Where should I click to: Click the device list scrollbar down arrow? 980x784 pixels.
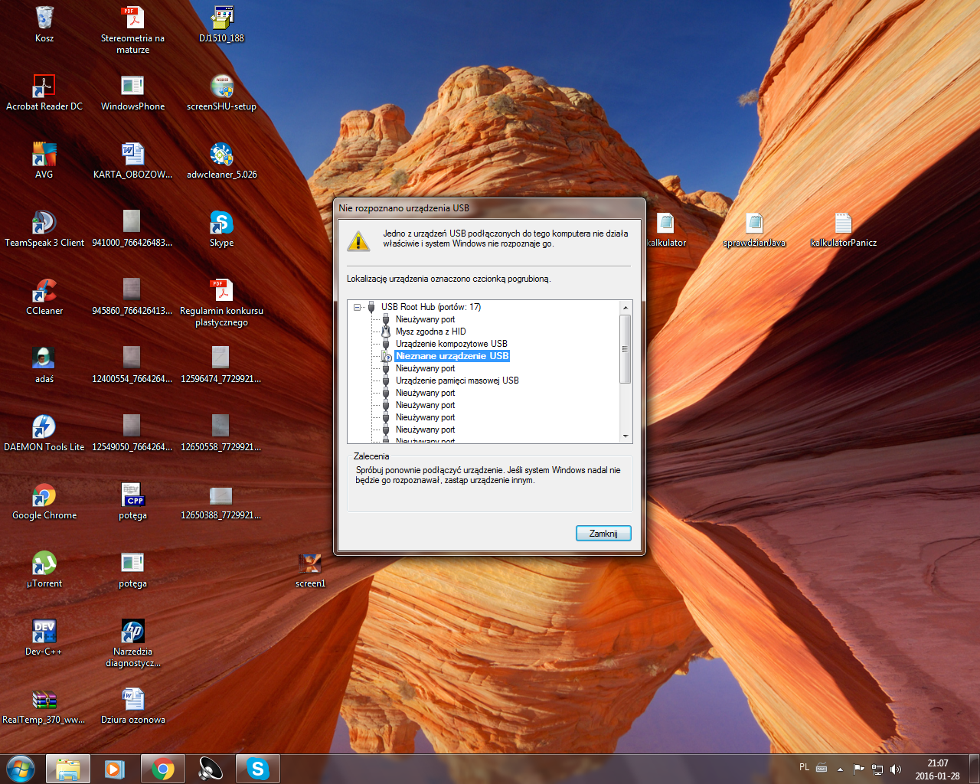pos(626,436)
